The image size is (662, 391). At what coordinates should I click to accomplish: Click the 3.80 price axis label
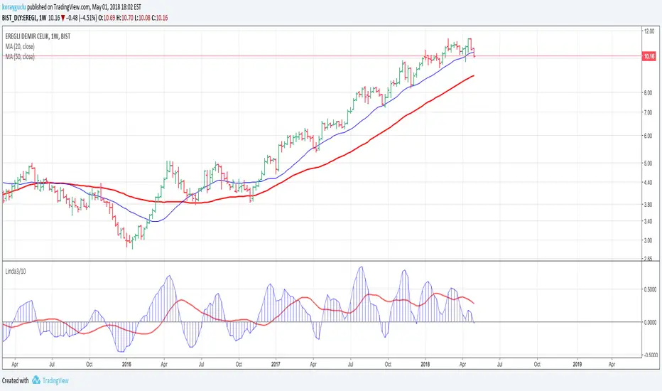pos(648,205)
